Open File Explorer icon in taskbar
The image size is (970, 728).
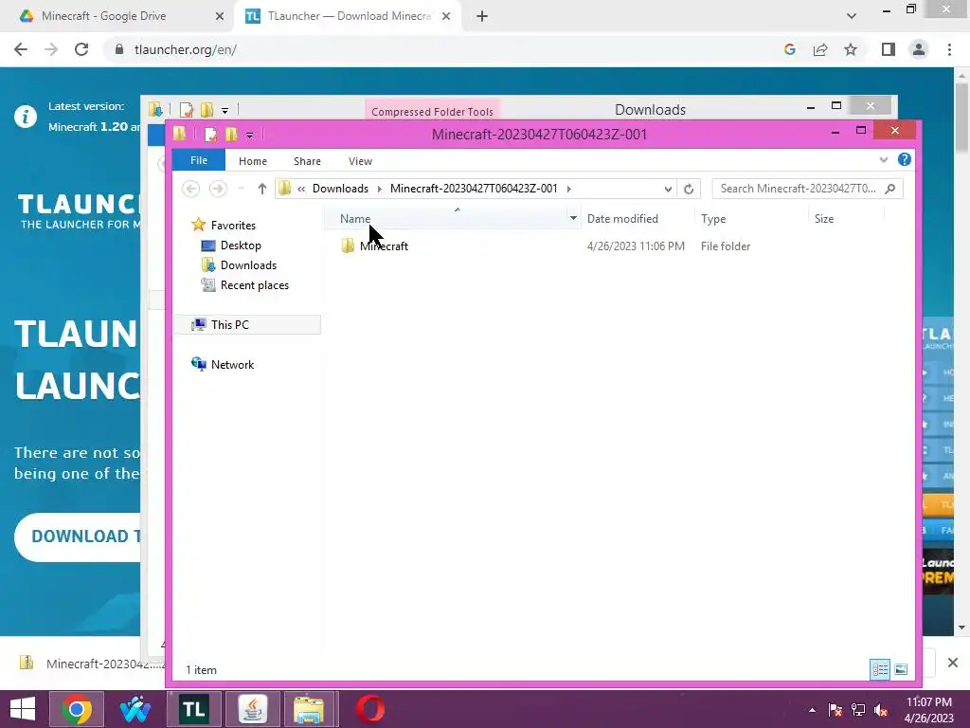pos(310,709)
